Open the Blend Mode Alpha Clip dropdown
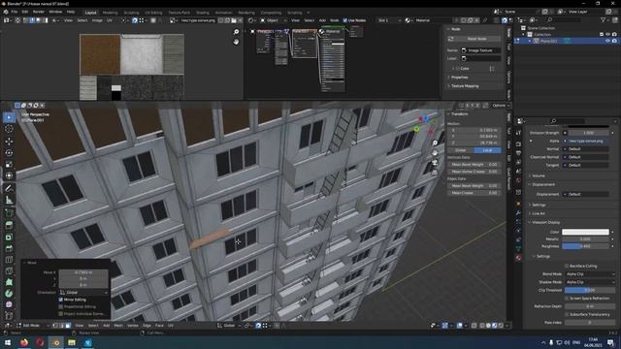The height and width of the screenshot is (349, 621). [x=590, y=273]
